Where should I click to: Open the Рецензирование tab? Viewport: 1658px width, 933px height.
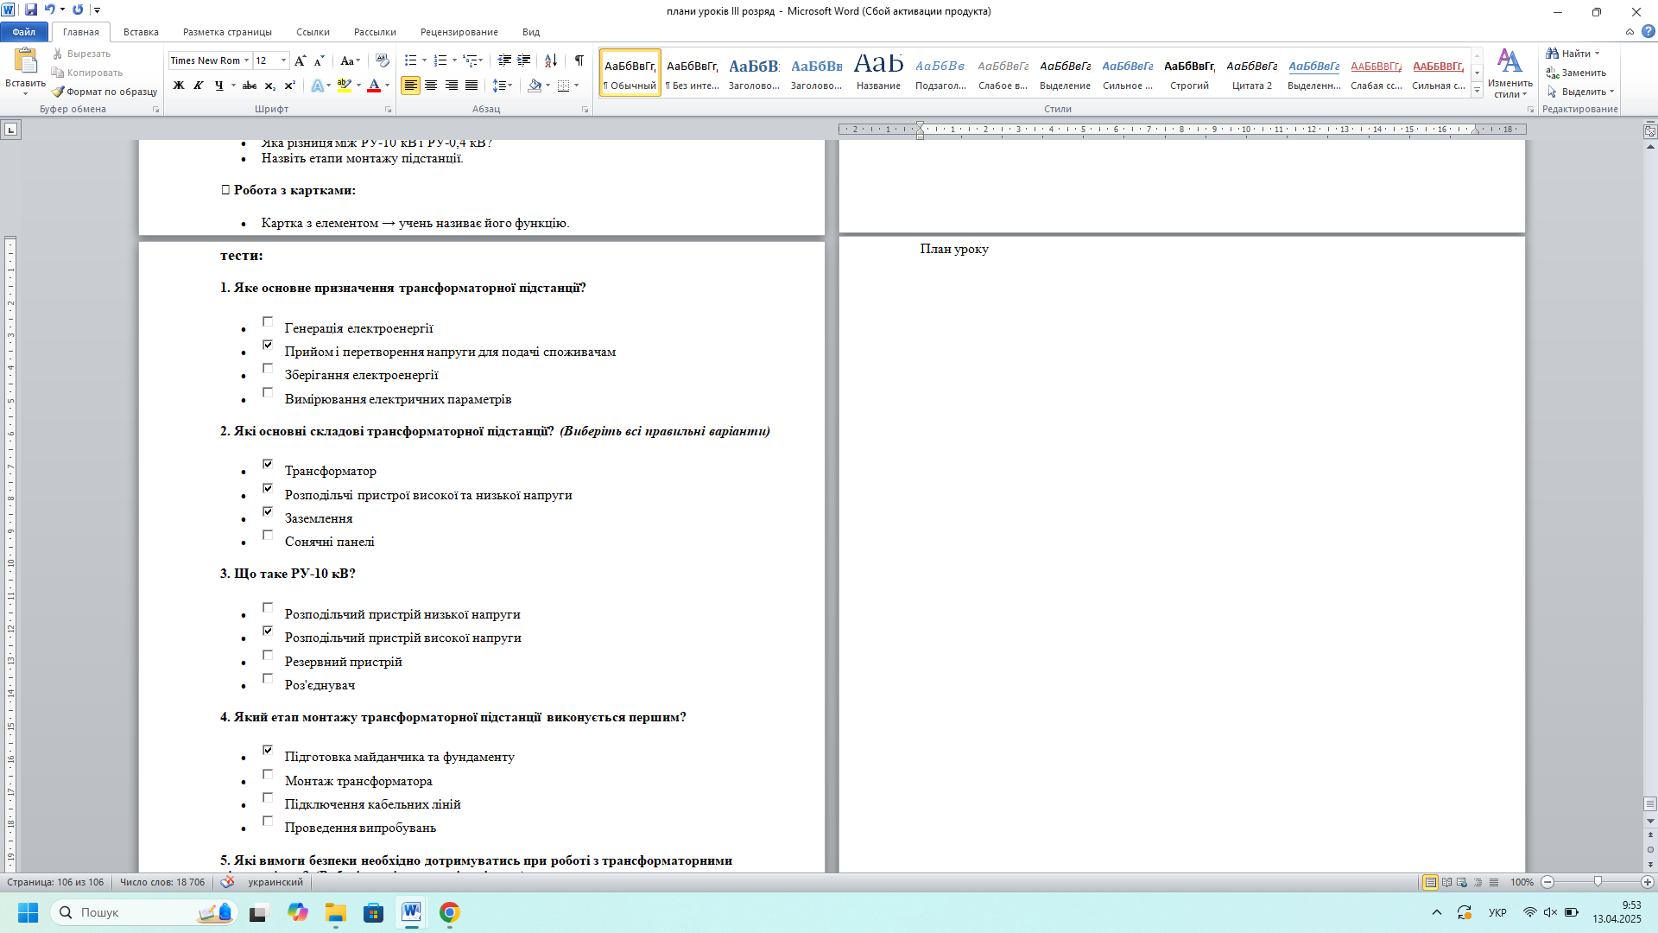click(x=459, y=32)
